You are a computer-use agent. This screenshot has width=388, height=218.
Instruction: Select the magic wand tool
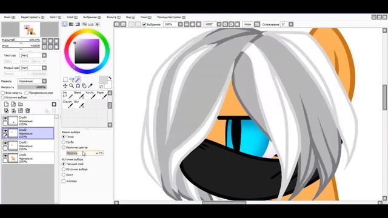pyautogui.click(x=78, y=79)
